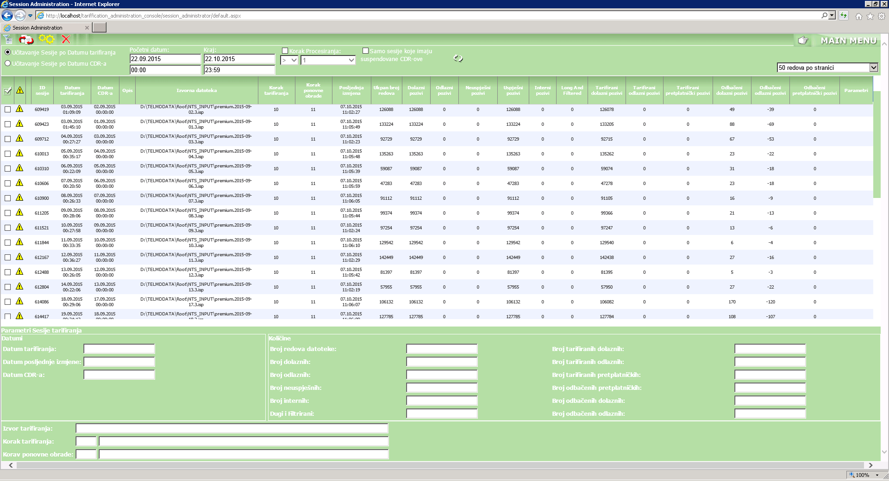Image resolution: width=889 pixels, height=481 pixels.
Task: Open the recent pages dropdown next to navigation arrows
Action: [x=31, y=16]
